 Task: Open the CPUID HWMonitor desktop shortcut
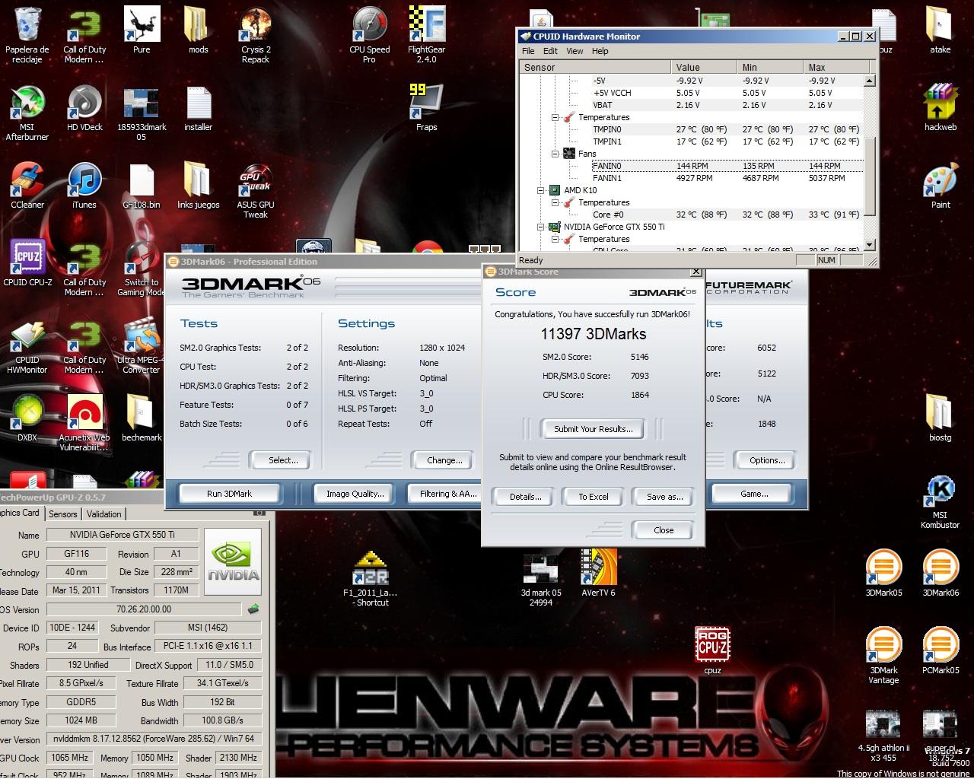click(27, 346)
